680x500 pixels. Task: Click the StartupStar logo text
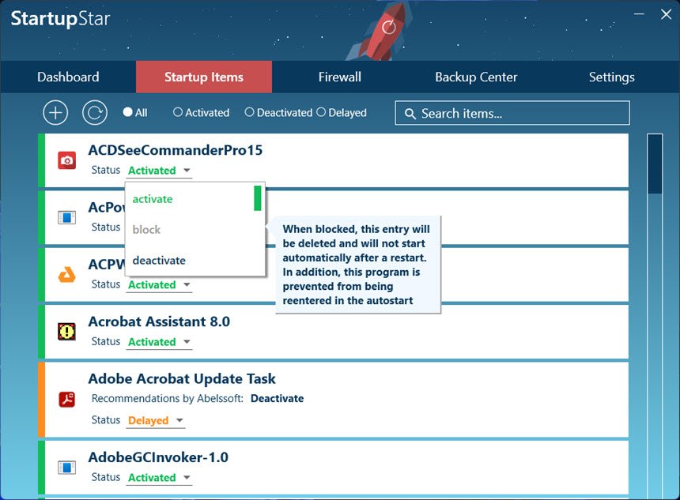coord(60,19)
